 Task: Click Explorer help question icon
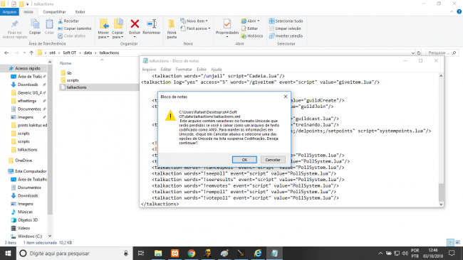(x=459, y=12)
